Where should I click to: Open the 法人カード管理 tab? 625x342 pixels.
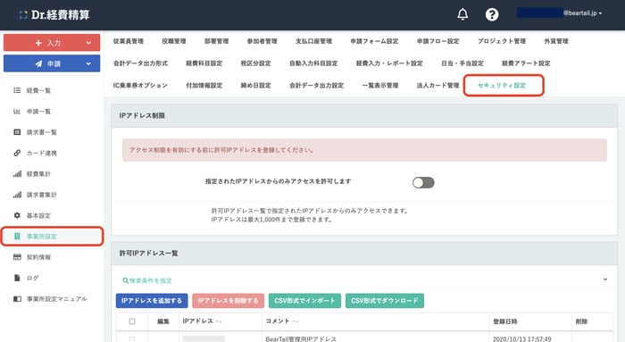click(x=438, y=86)
